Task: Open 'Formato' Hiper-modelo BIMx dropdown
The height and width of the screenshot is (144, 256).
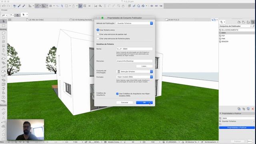Action: (134, 77)
